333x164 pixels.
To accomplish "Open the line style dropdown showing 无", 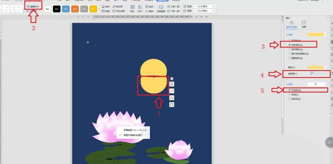I will point(317,84).
